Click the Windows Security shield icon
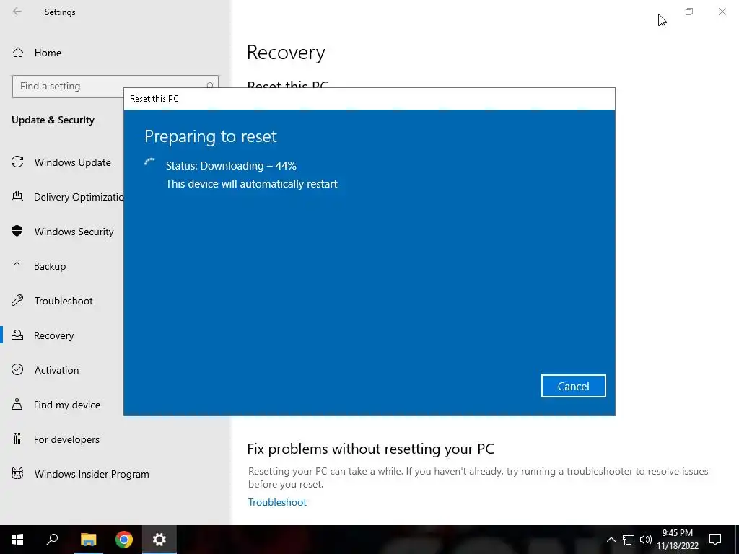This screenshot has height=554, width=739. pos(17,231)
